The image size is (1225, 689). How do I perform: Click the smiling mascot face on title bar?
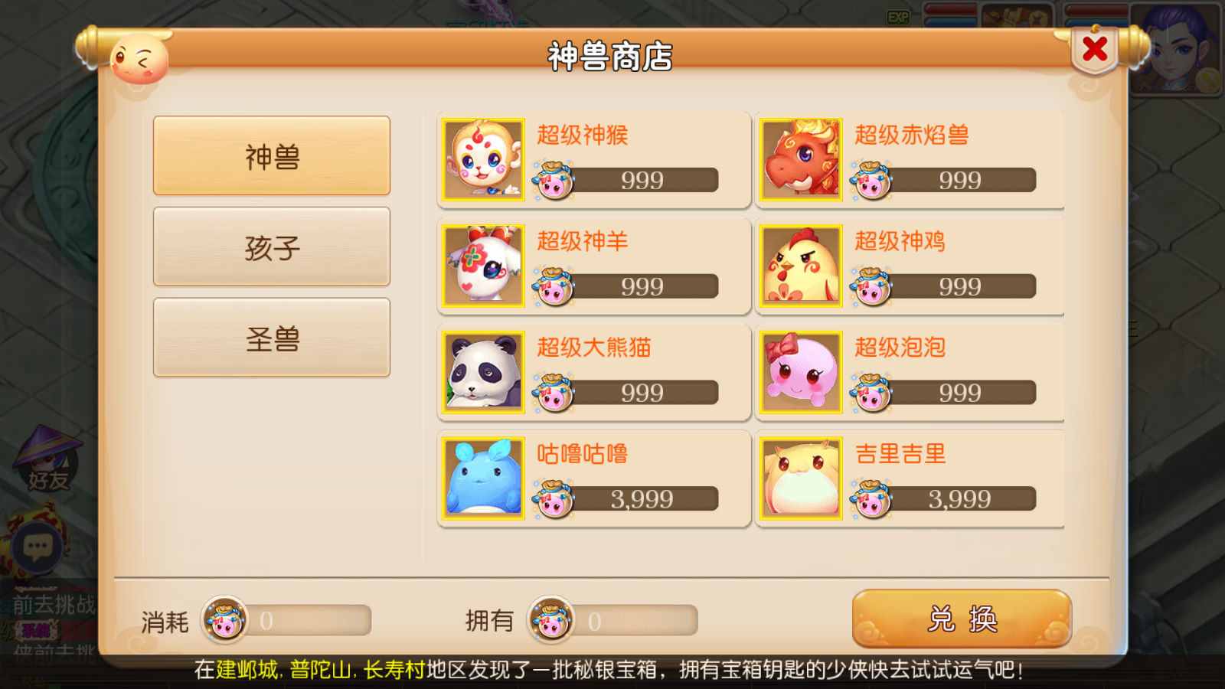pyautogui.click(x=139, y=59)
